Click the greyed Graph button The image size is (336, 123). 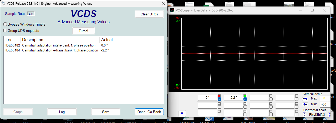tap(18, 112)
